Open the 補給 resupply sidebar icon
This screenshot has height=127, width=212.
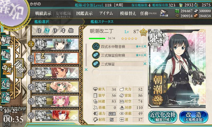(6, 54)
